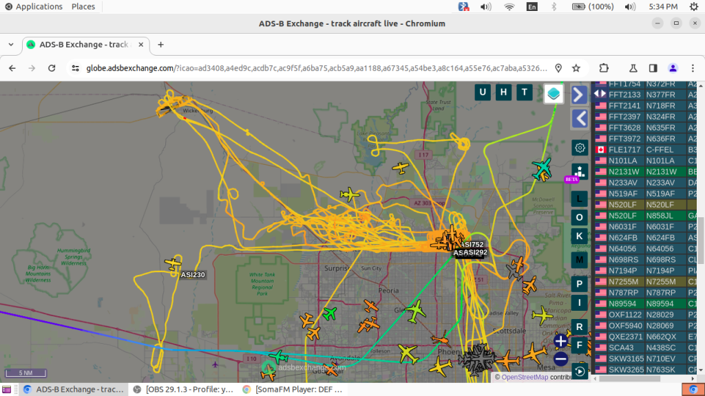
Task: Switch to SomaFM Player taskbar window
Action: coord(293,389)
